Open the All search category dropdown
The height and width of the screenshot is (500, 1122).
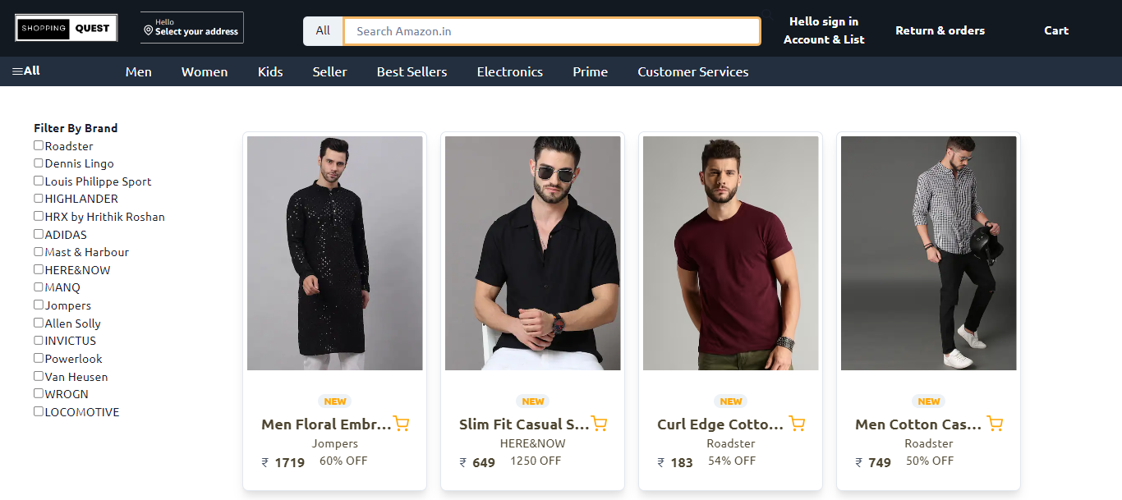pyautogui.click(x=323, y=31)
